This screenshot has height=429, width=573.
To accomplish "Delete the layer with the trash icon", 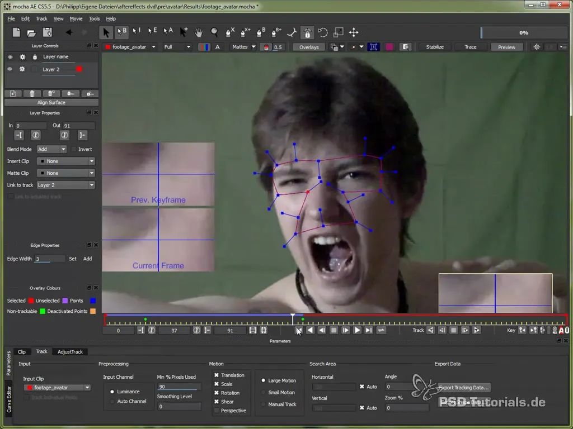I will [32, 94].
